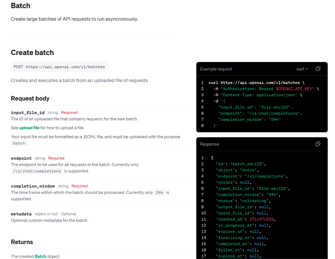
Task: Click the POST /v1/batches endpoint URL box
Action: pyautogui.click(x=59, y=67)
